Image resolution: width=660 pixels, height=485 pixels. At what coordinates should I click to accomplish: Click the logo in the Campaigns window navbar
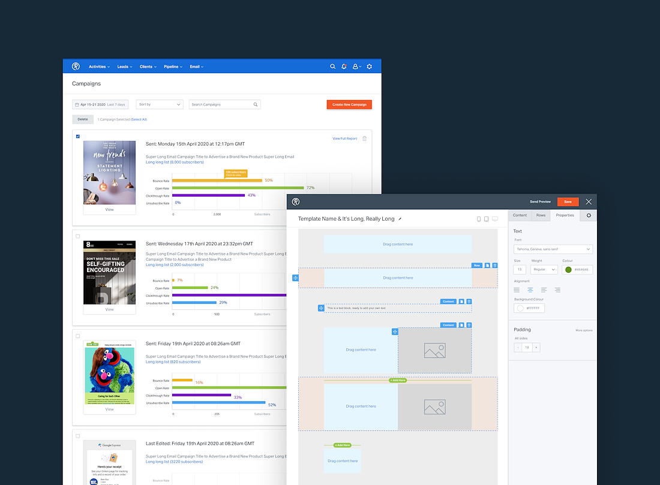coord(76,67)
